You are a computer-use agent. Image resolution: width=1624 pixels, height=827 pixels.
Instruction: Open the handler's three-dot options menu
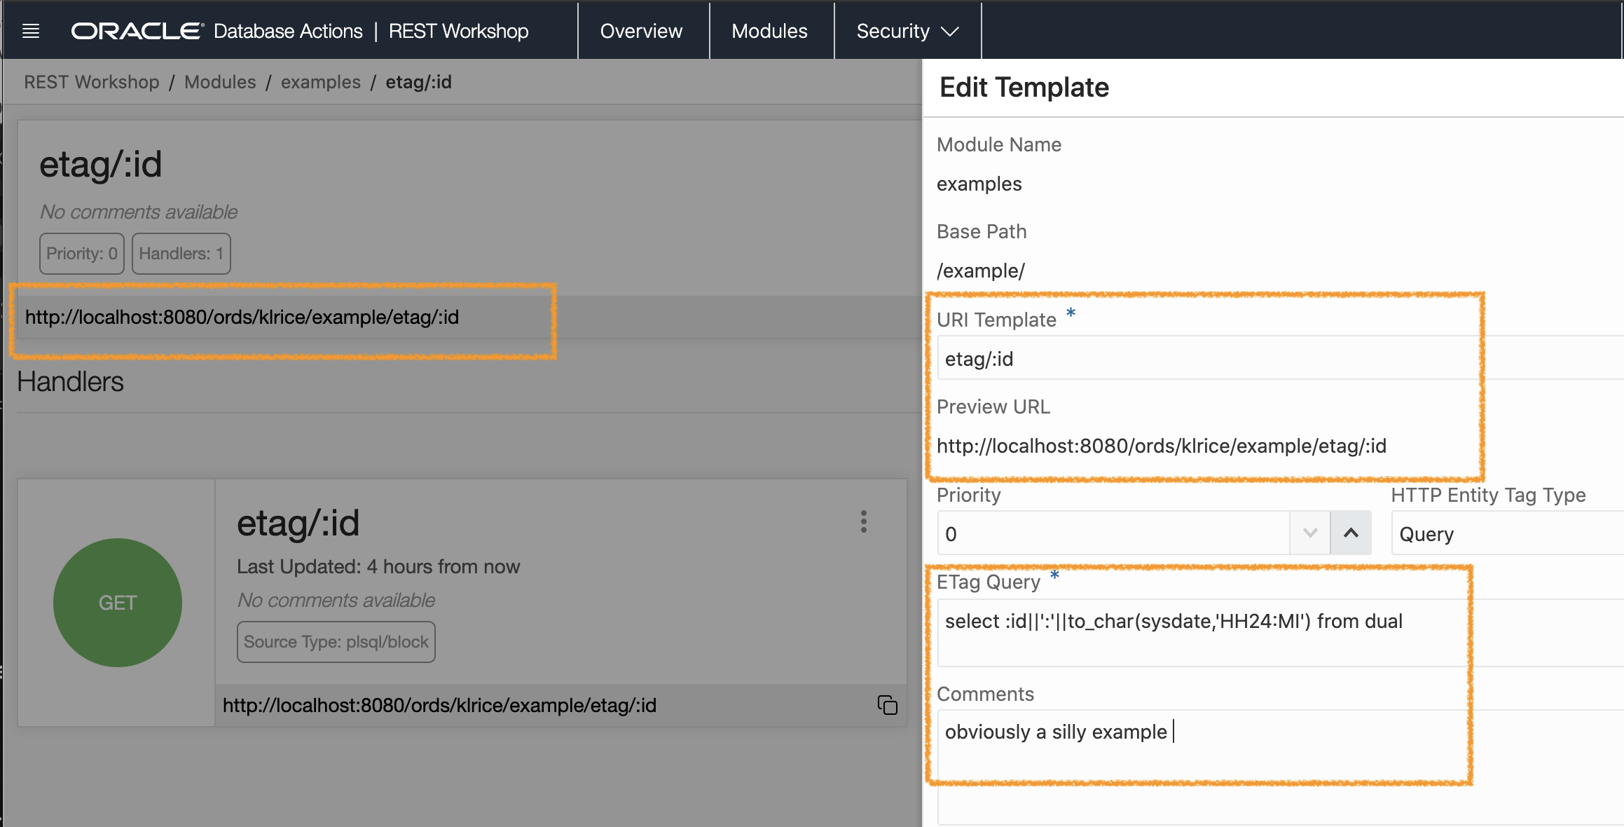click(864, 521)
